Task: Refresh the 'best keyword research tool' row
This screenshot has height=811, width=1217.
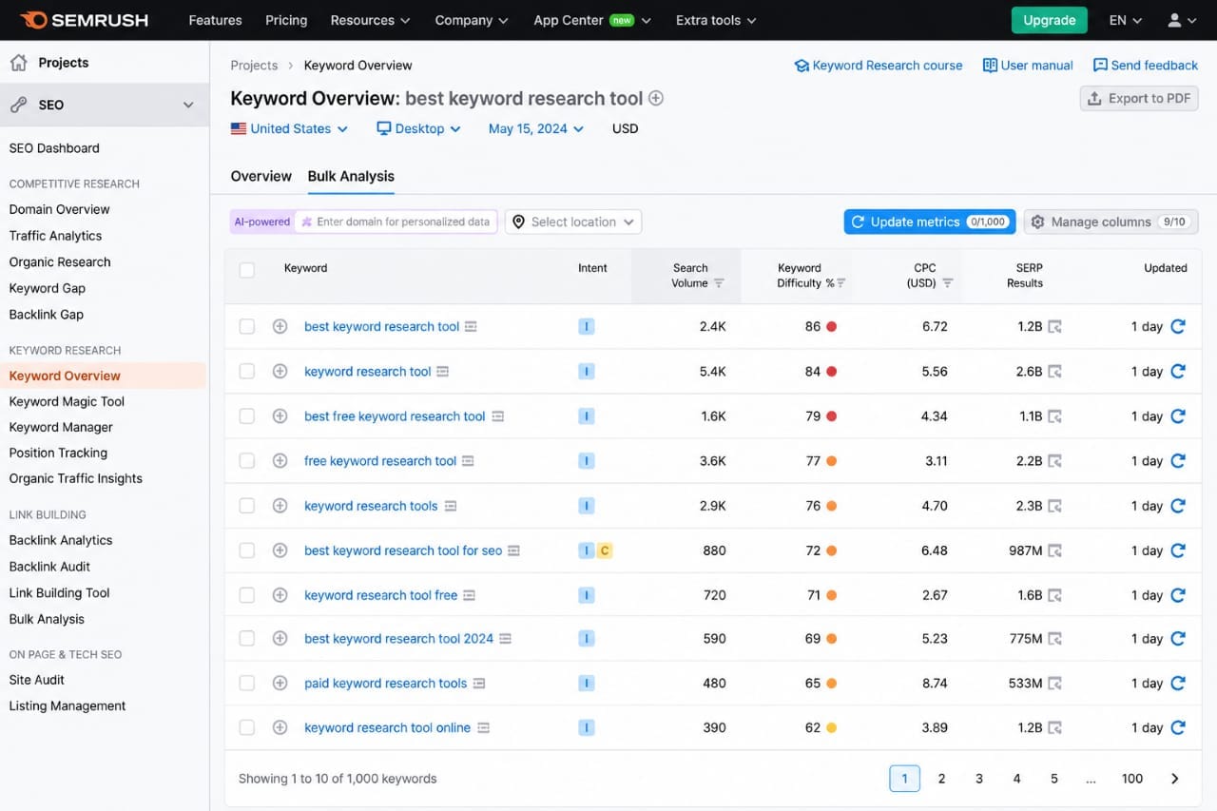Action: coord(1178,326)
